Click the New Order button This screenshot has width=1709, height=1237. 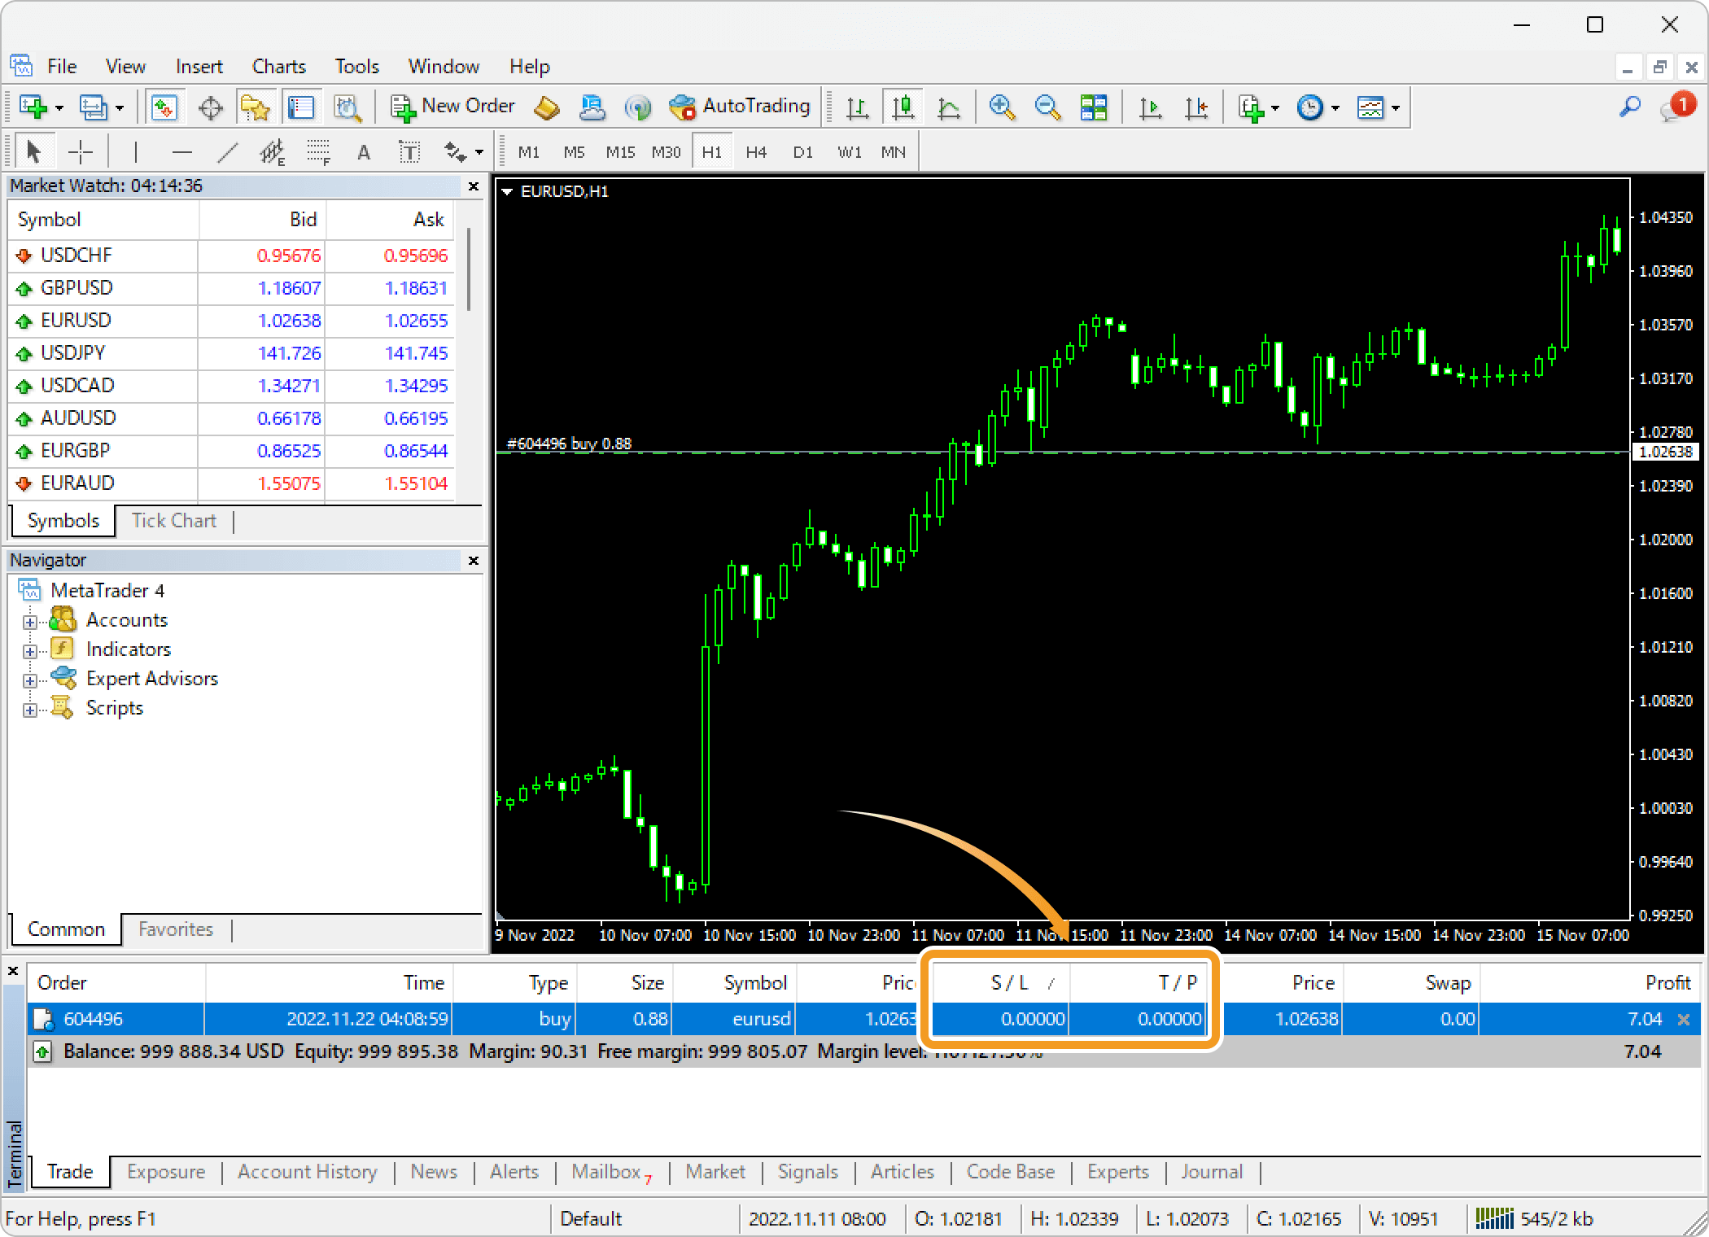(452, 107)
